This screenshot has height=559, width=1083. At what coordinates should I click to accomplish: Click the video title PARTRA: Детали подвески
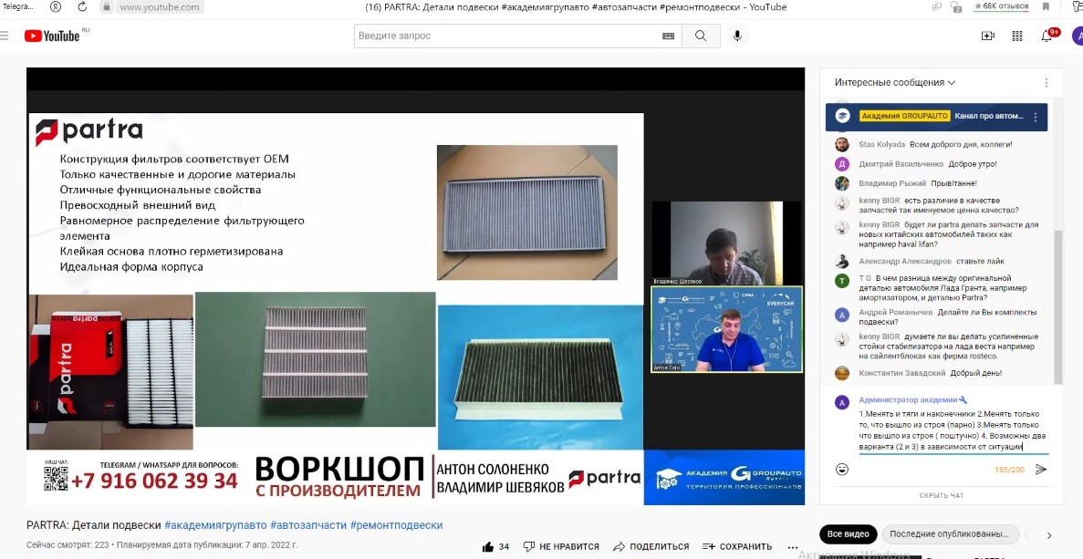click(94, 525)
